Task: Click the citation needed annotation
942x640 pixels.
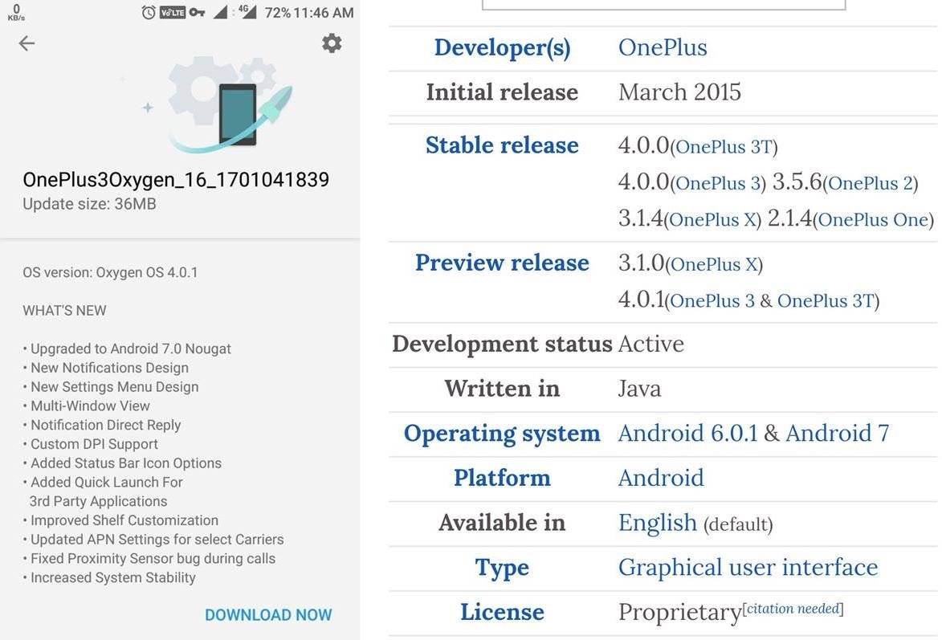Action: [x=793, y=608]
